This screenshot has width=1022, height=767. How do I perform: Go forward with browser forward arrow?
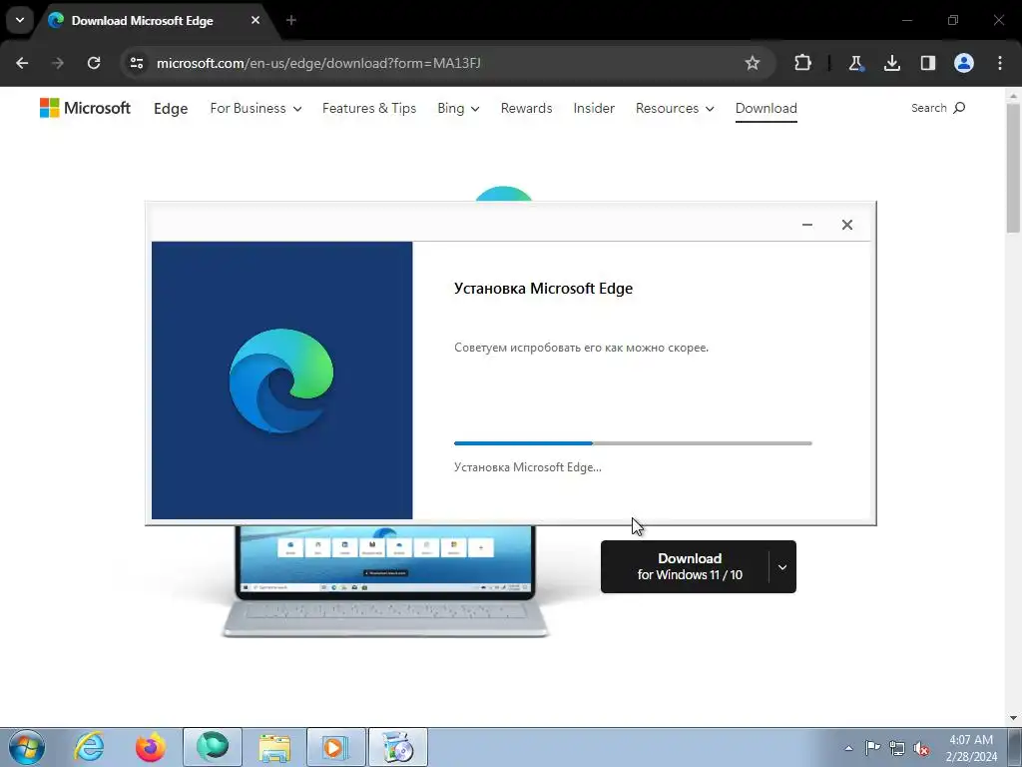(x=58, y=63)
